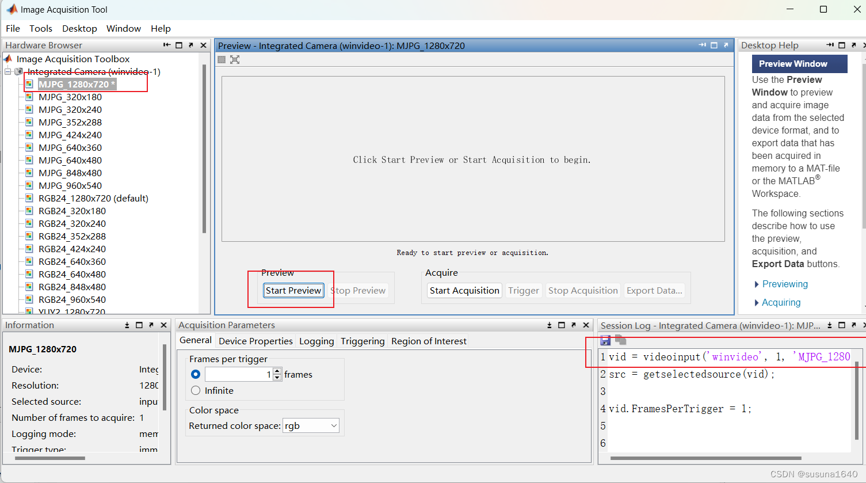The width and height of the screenshot is (866, 483).
Task: Click the Start Preview button
Action: point(293,290)
